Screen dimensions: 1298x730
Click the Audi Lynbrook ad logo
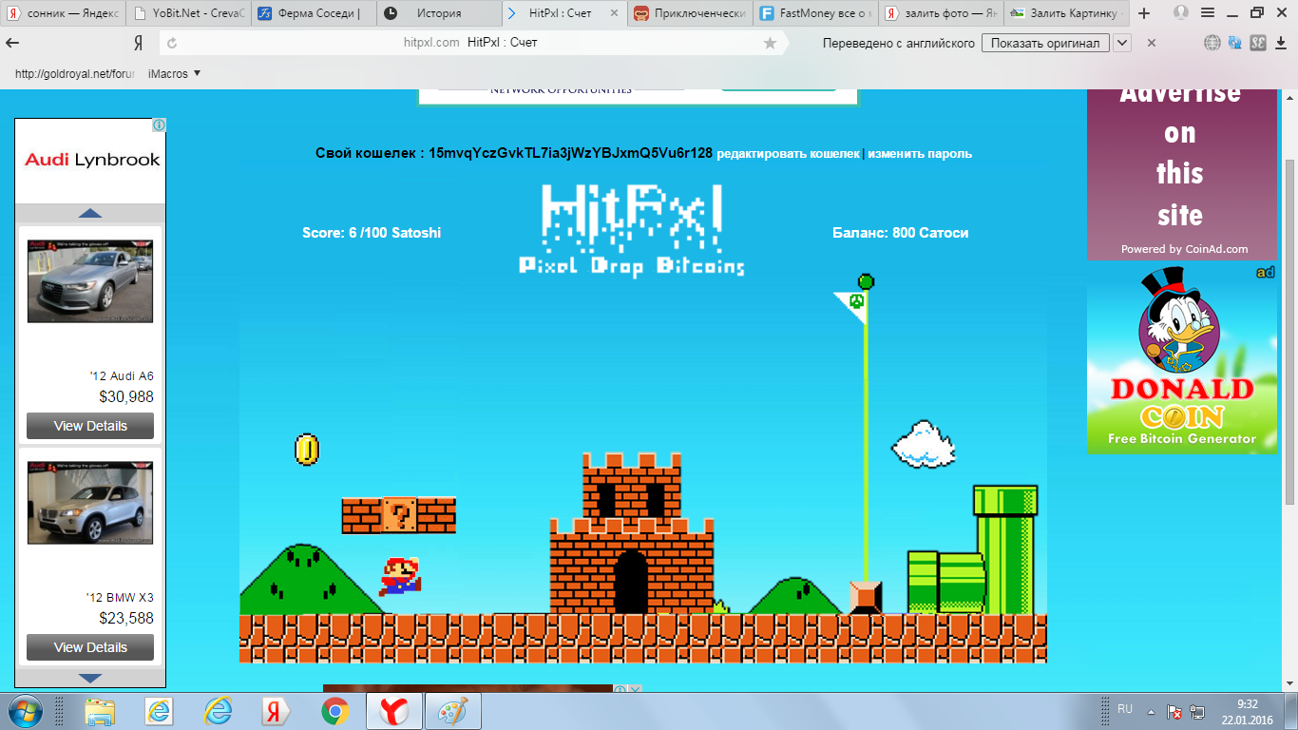click(92, 160)
